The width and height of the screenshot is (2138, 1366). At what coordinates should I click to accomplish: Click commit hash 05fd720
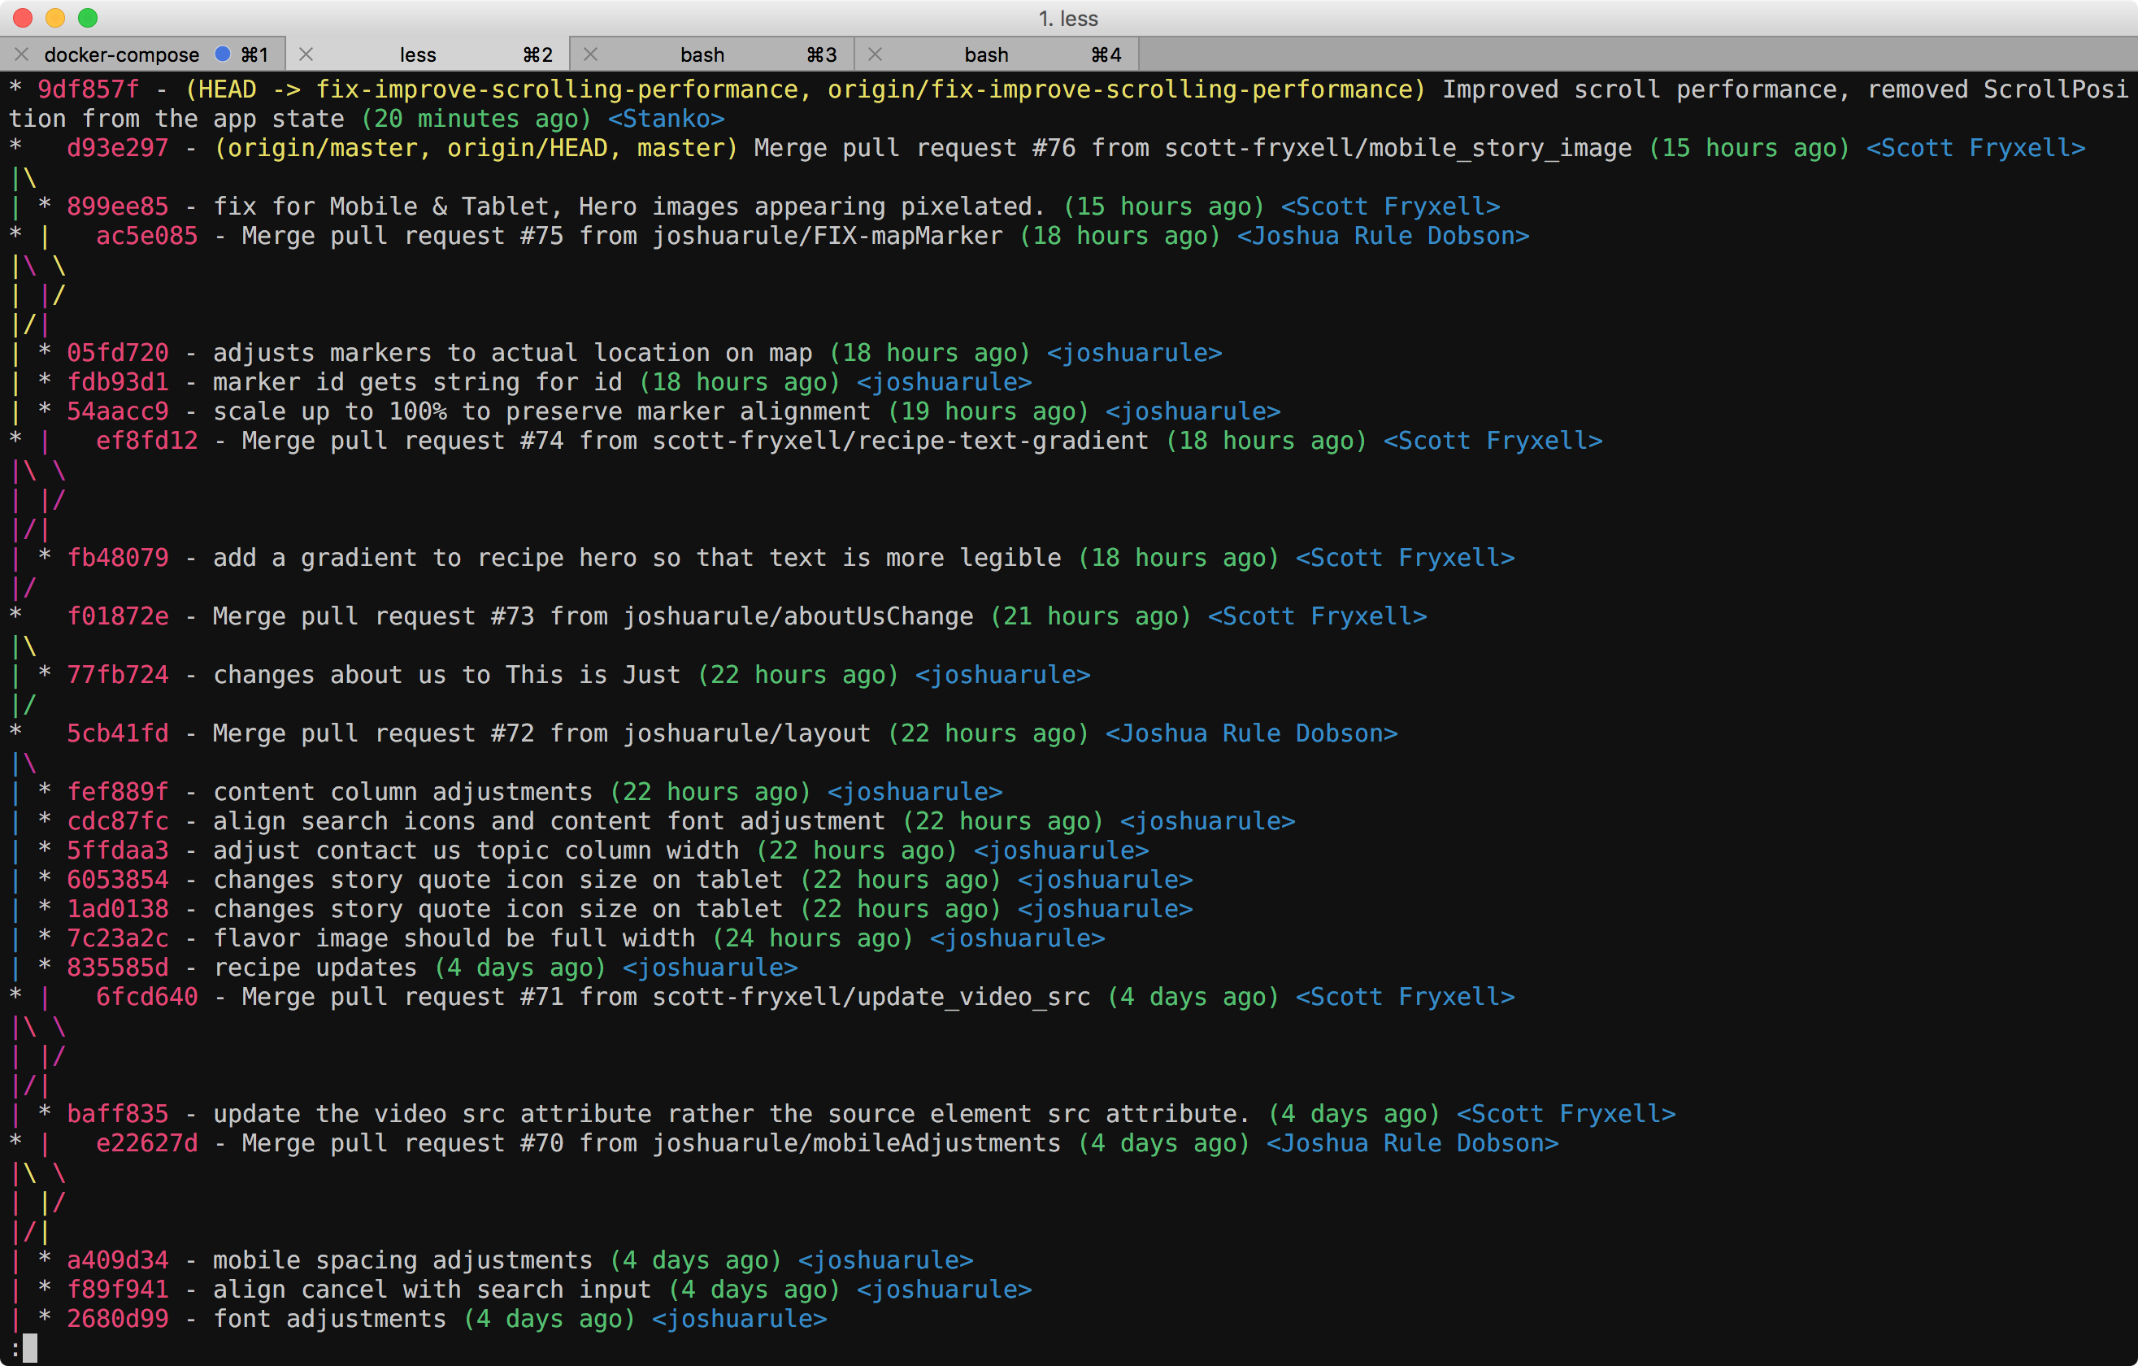click(x=117, y=354)
